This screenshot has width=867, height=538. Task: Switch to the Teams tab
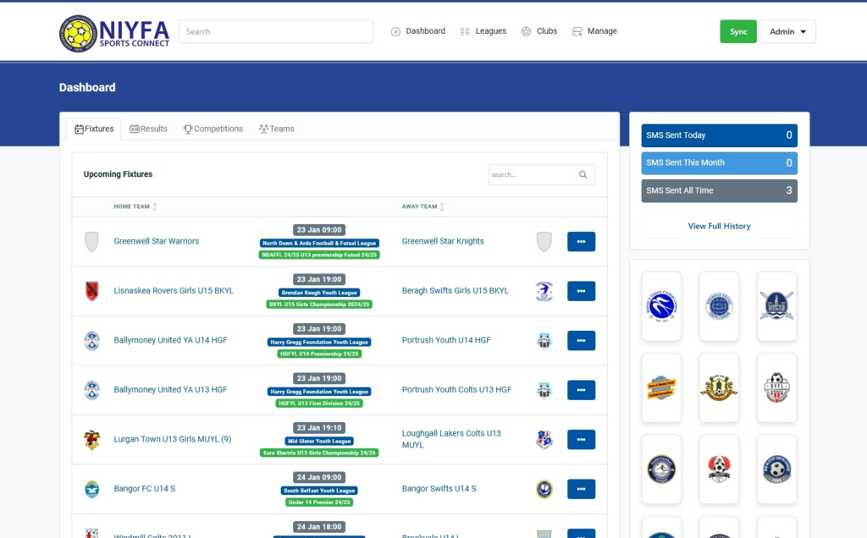click(x=277, y=129)
